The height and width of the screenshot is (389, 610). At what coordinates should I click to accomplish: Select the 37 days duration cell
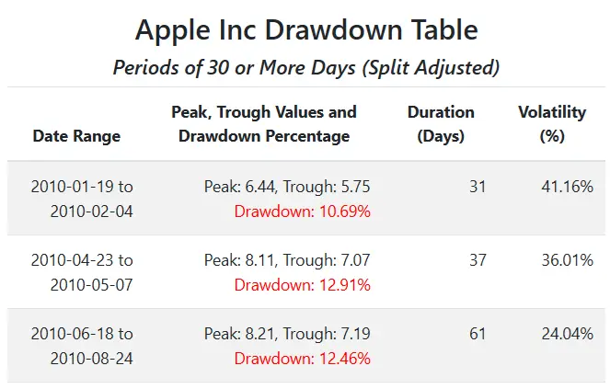pos(478,260)
